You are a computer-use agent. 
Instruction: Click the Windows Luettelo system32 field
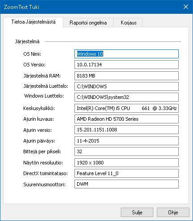point(127,97)
